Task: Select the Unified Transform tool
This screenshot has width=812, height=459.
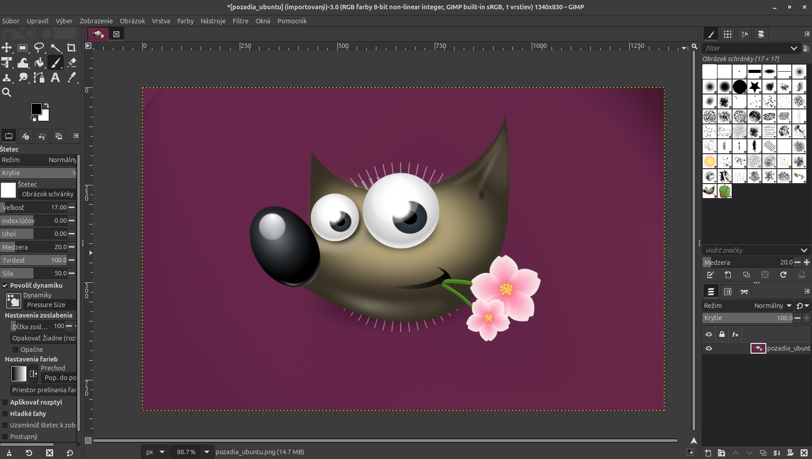Action: (x=7, y=63)
